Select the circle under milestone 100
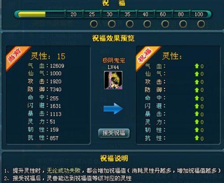The image size is (224, 183). (201, 24)
